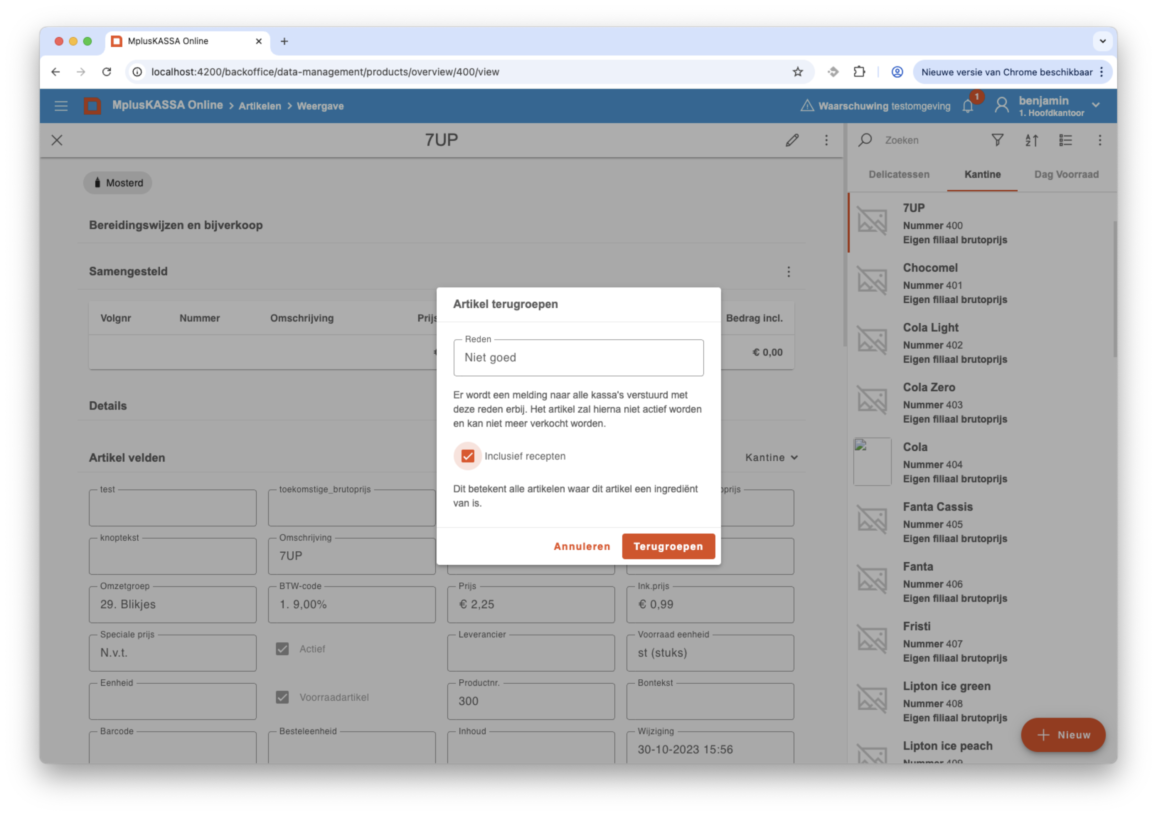Confirm with the Terugroepen button
Viewport: 1157px width, 816px height.
[x=668, y=546]
